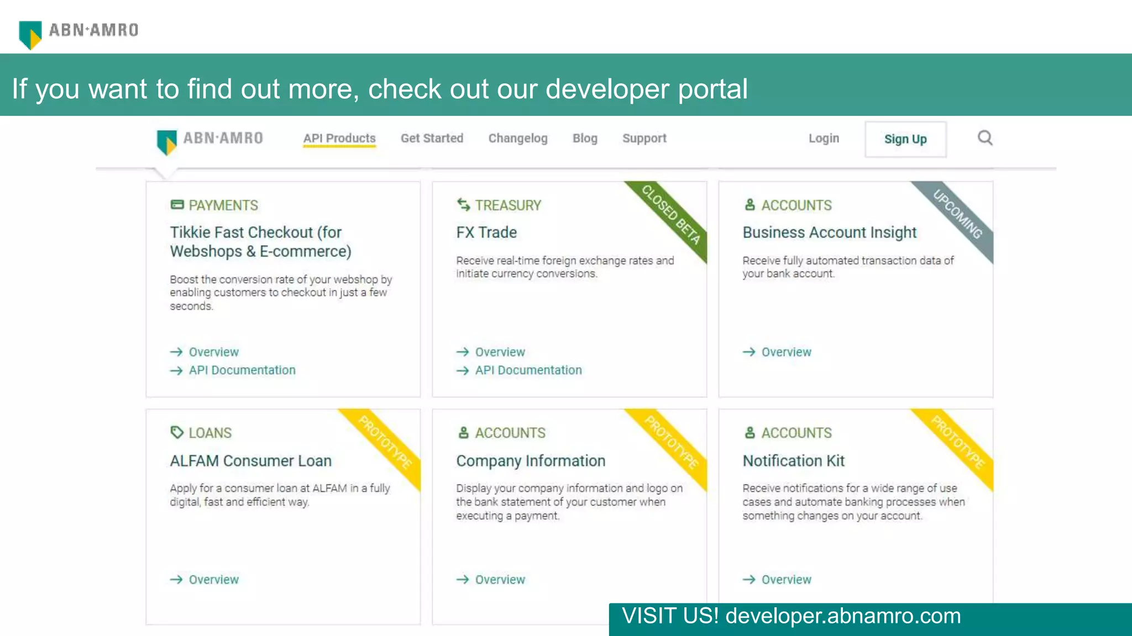Open the Get Started menu item
The width and height of the screenshot is (1132, 636).
point(432,138)
